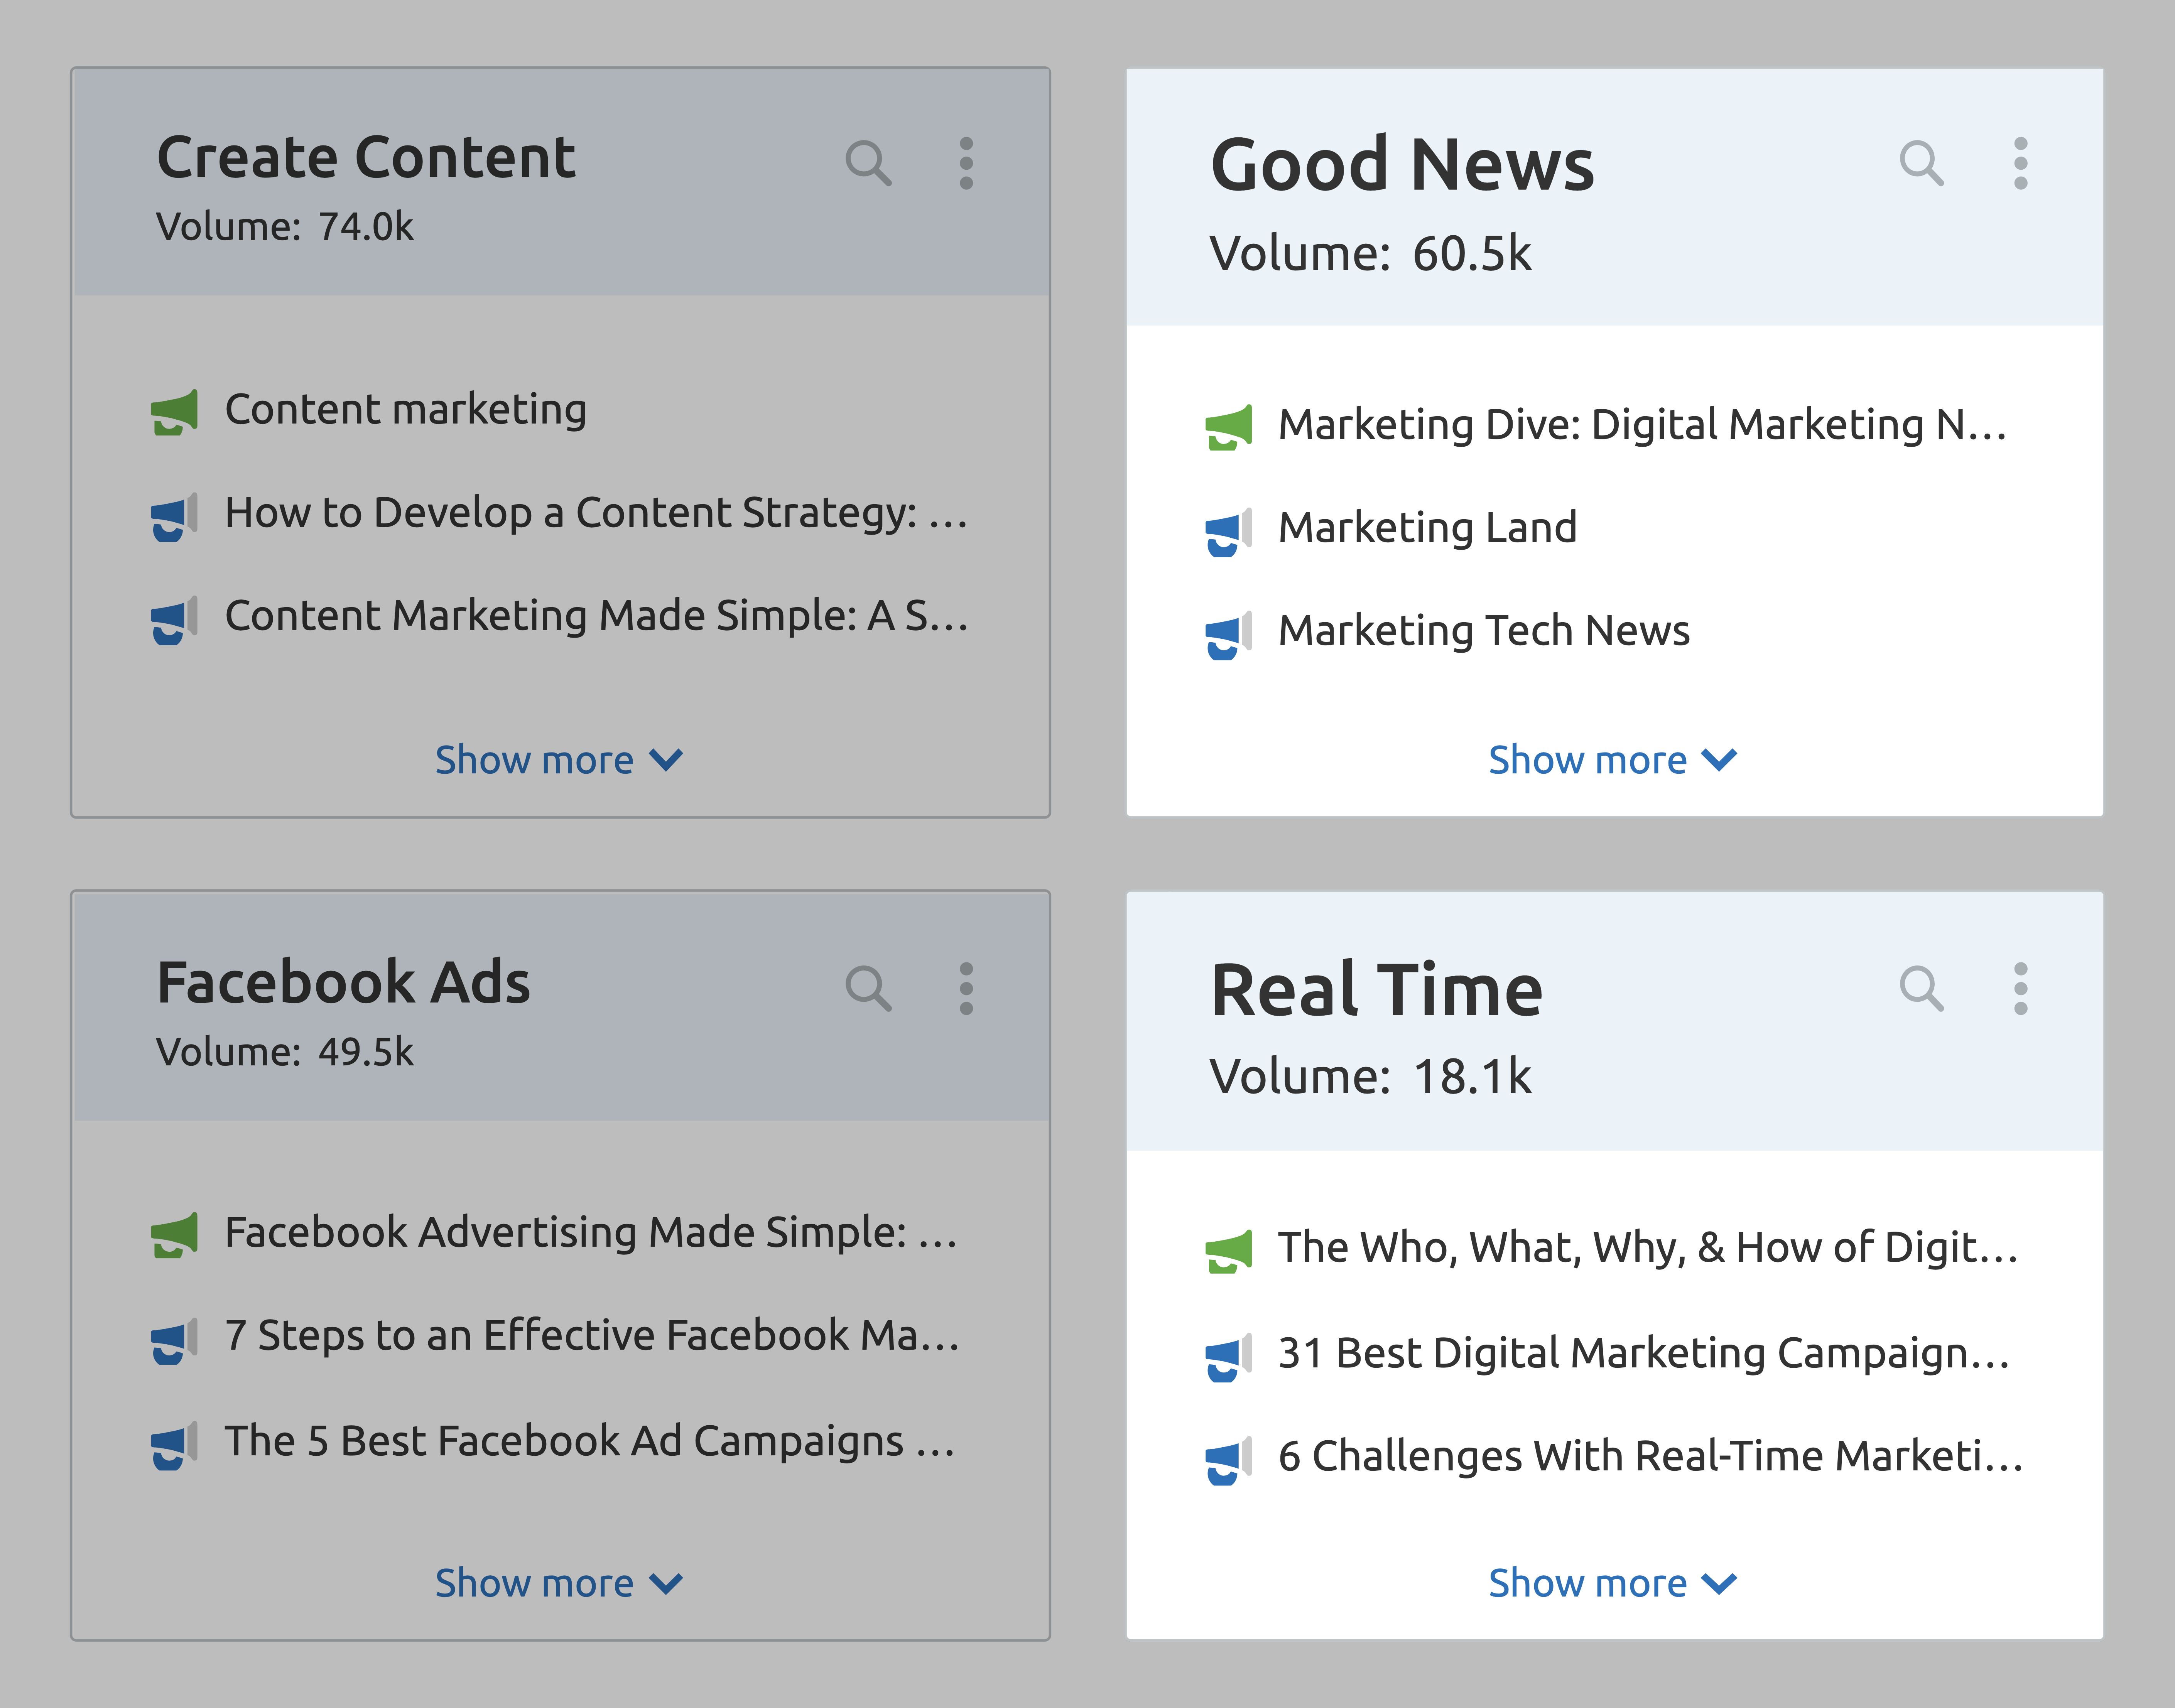
Task: Open the three-dot menu on Create Content card
Action: pyautogui.click(x=966, y=163)
